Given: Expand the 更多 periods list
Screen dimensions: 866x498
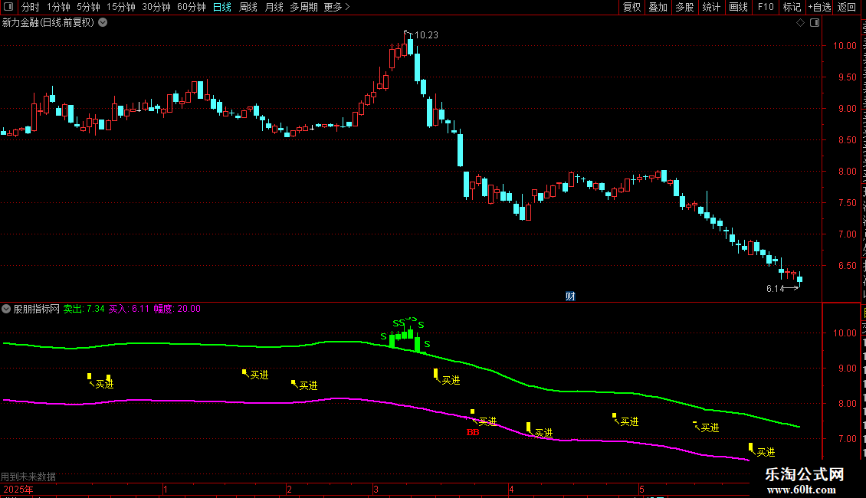Looking at the screenshot, I should pyautogui.click(x=336, y=7).
